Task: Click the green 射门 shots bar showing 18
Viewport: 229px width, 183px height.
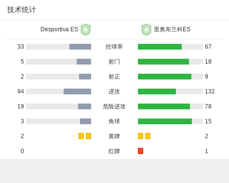Action: click(163, 62)
